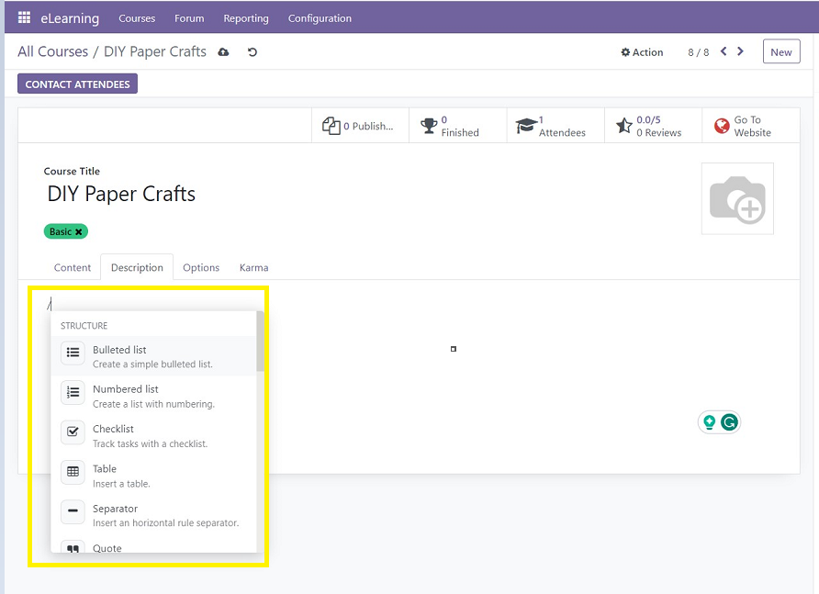The width and height of the screenshot is (819, 594).
Task: Click 'Insert an horizontal rule separator.' text
Action: click(165, 523)
